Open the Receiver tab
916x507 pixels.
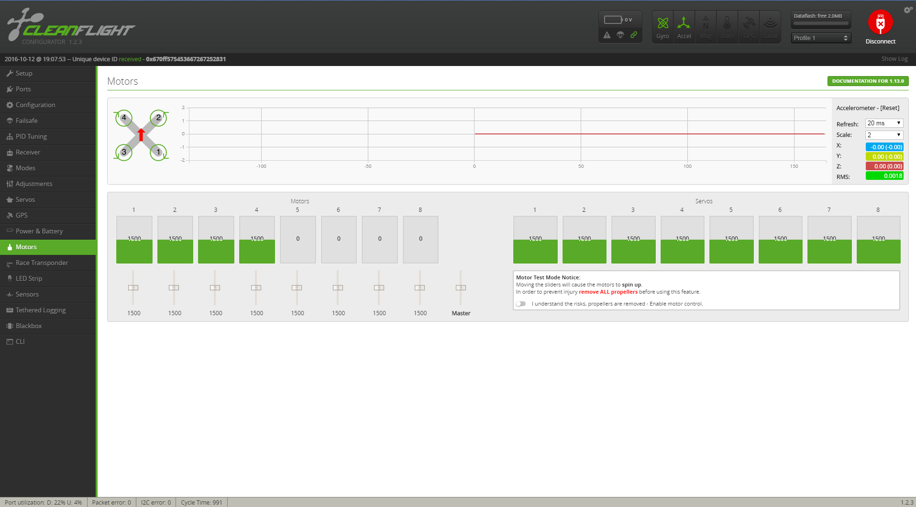point(48,152)
